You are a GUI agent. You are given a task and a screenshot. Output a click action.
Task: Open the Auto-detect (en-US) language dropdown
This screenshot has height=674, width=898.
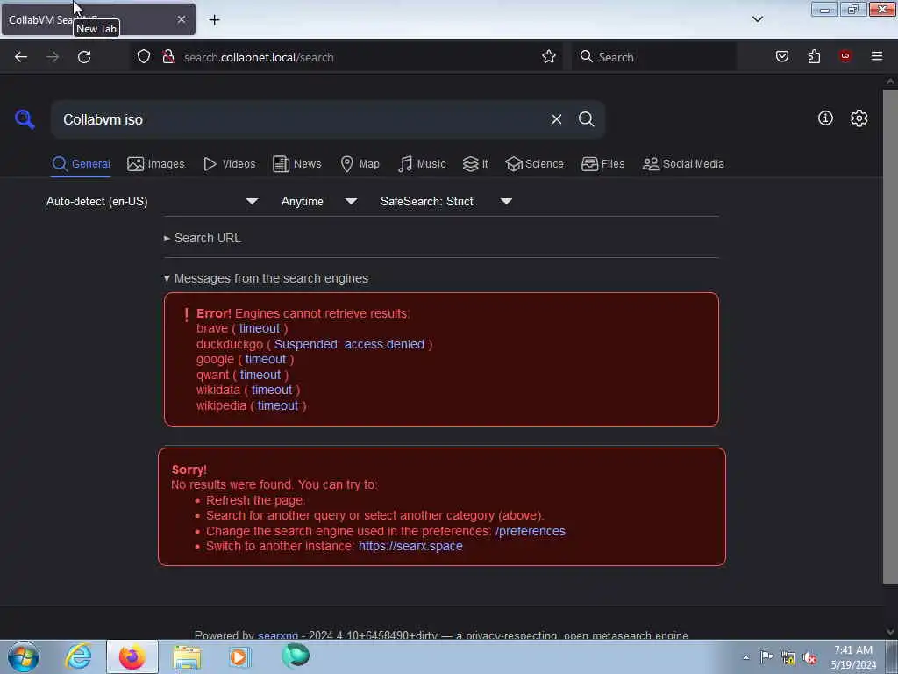[152, 201]
